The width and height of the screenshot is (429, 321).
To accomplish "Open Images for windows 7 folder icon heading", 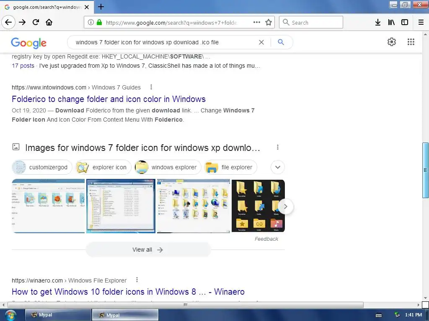I will (x=142, y=148).
